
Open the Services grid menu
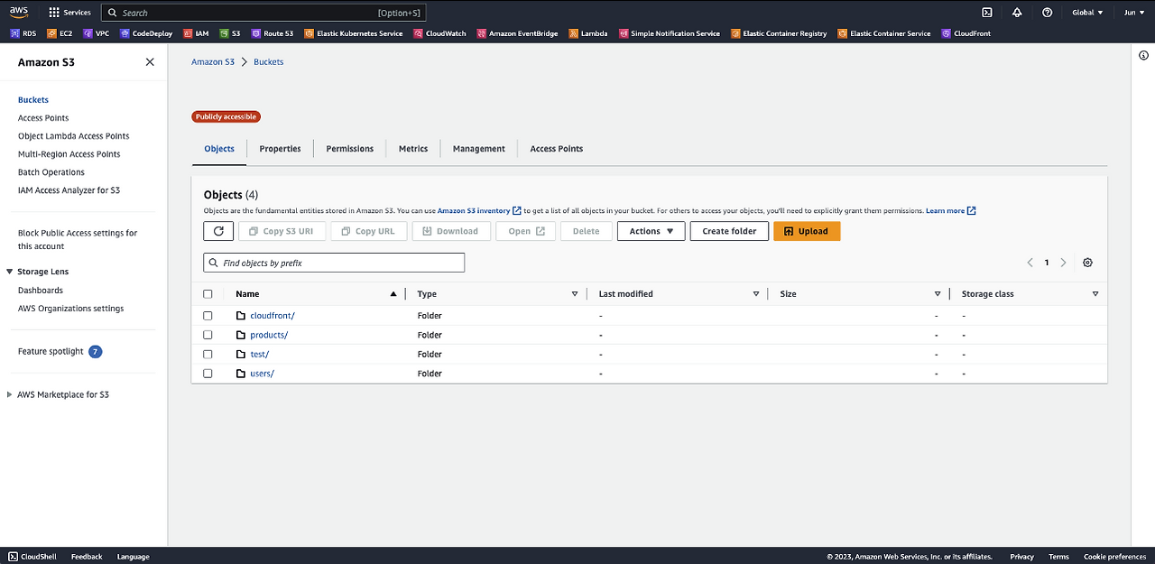tap(69, 13)
